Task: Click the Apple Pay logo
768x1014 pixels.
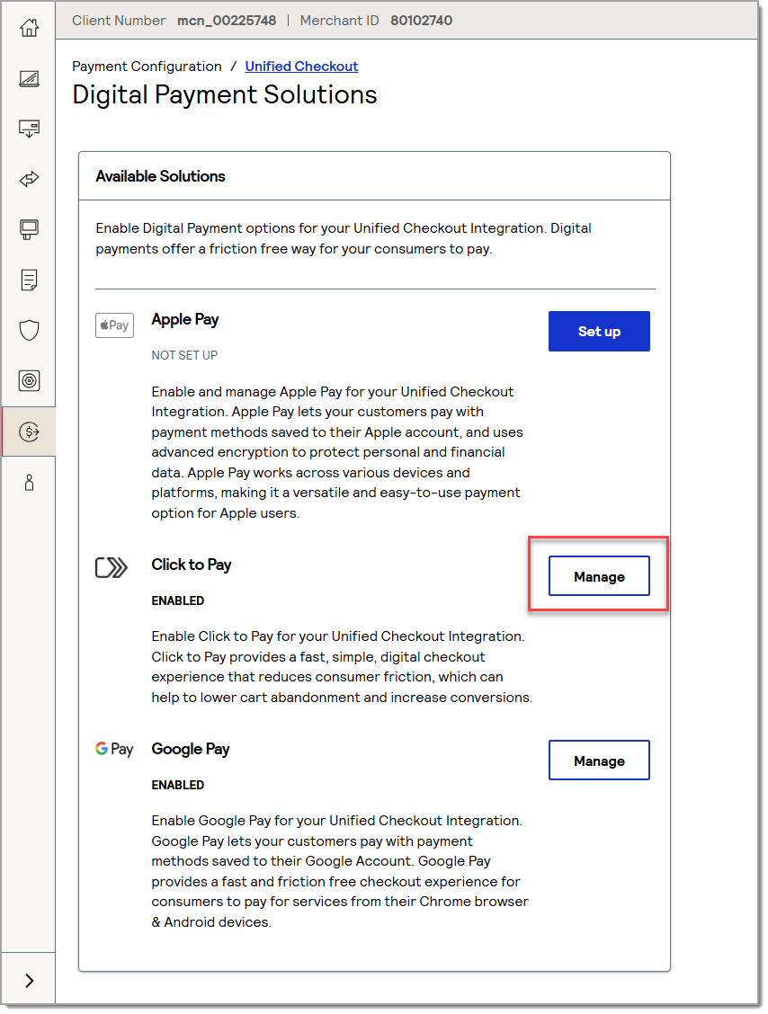Action: coord(114,325)
